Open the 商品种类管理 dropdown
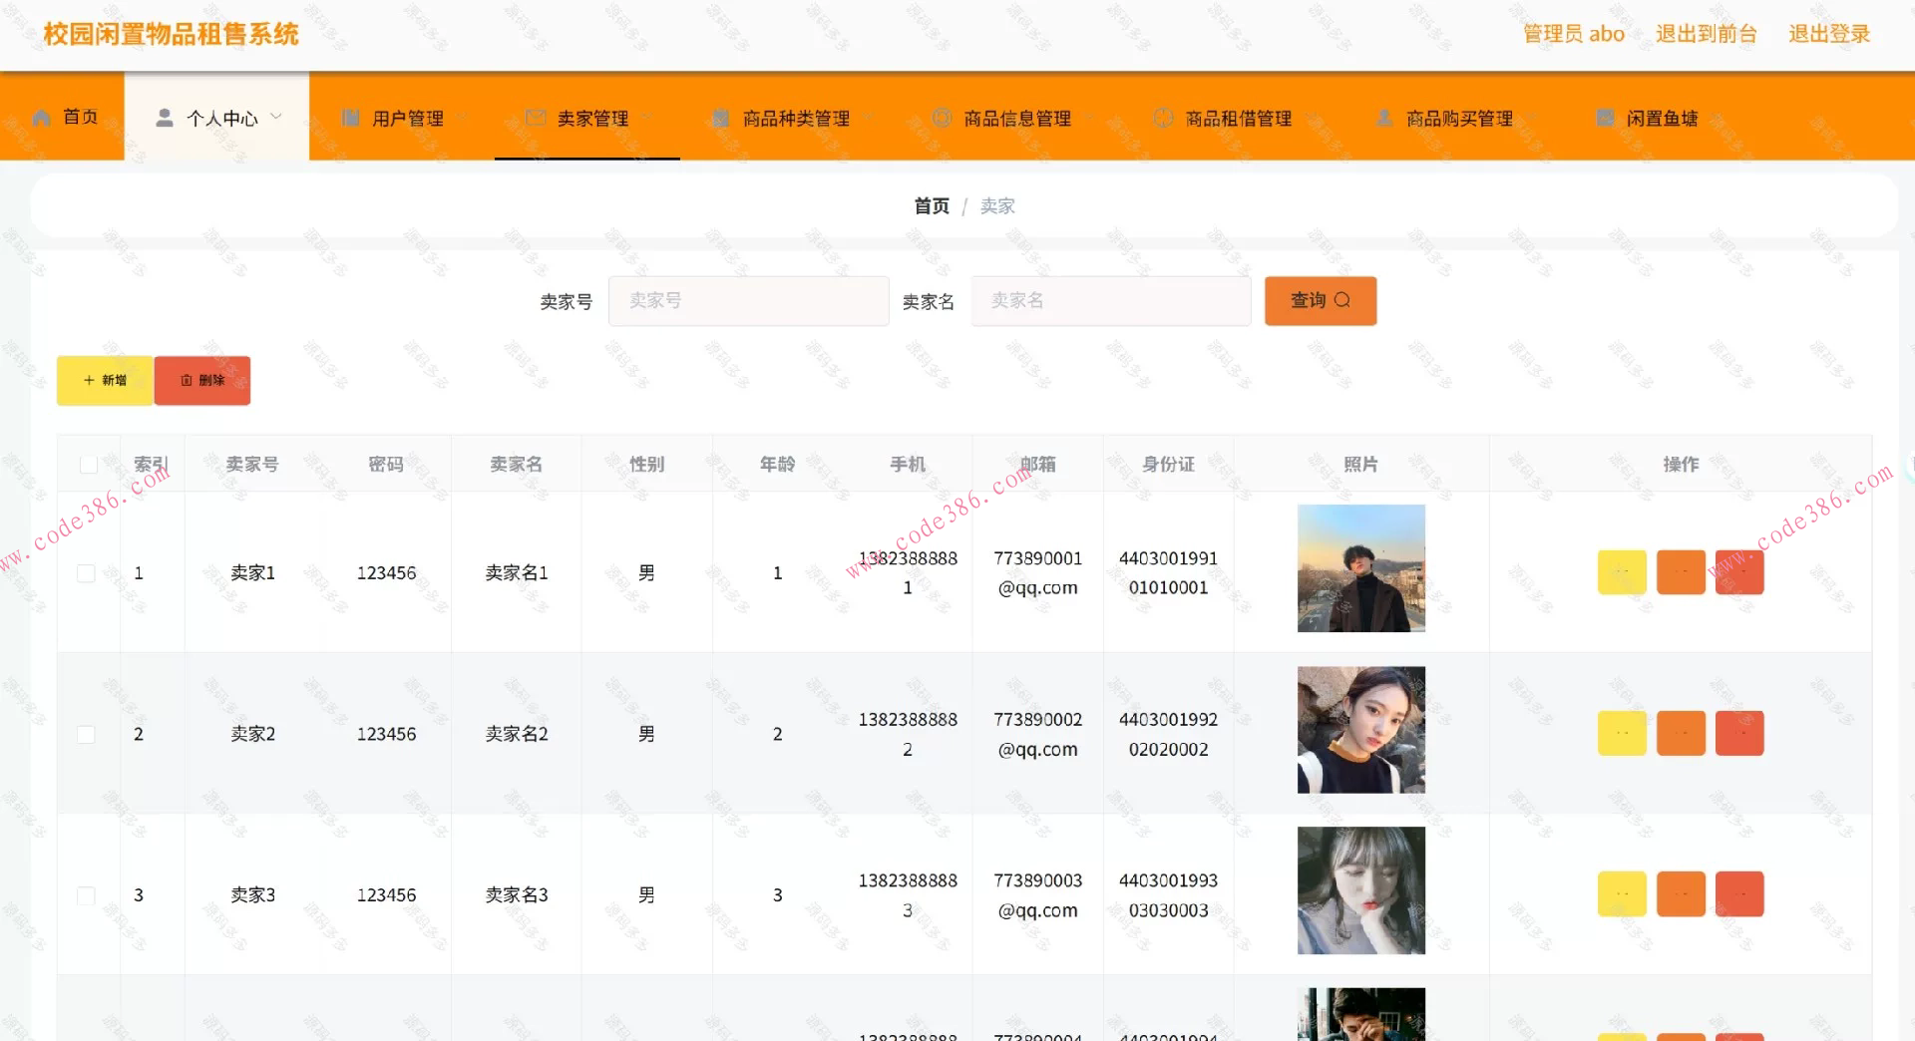Screen dimensions: 1915x1041 pos(867,117)
